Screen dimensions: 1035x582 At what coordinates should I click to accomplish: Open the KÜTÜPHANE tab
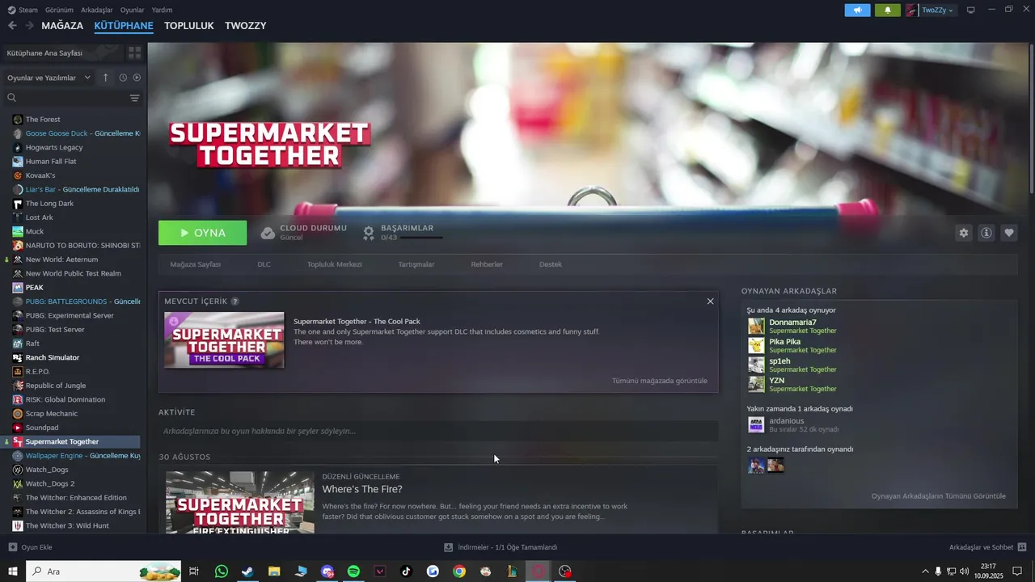[124, 26]
